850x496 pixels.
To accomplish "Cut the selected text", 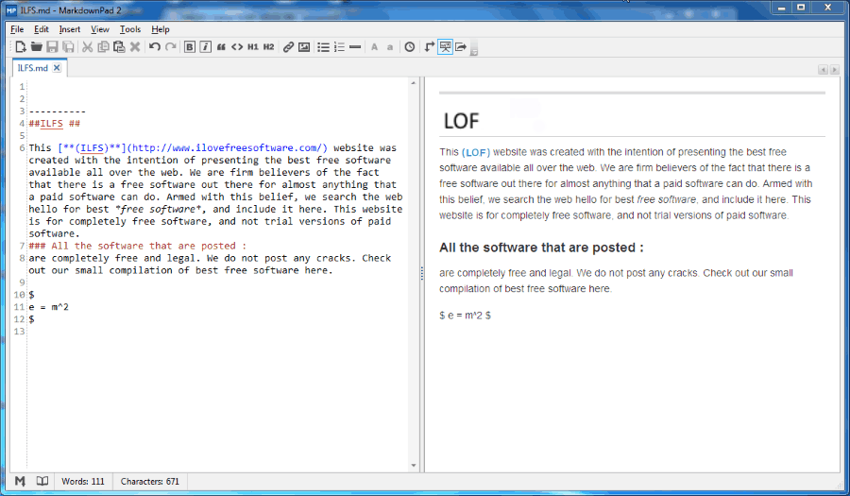I will (x=87, y=47).
